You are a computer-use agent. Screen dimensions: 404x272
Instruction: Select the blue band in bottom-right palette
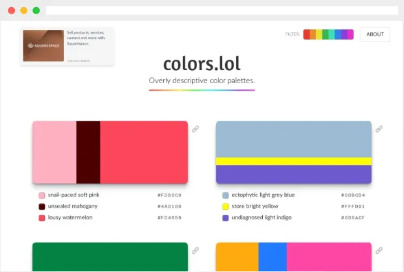(273, 256)
